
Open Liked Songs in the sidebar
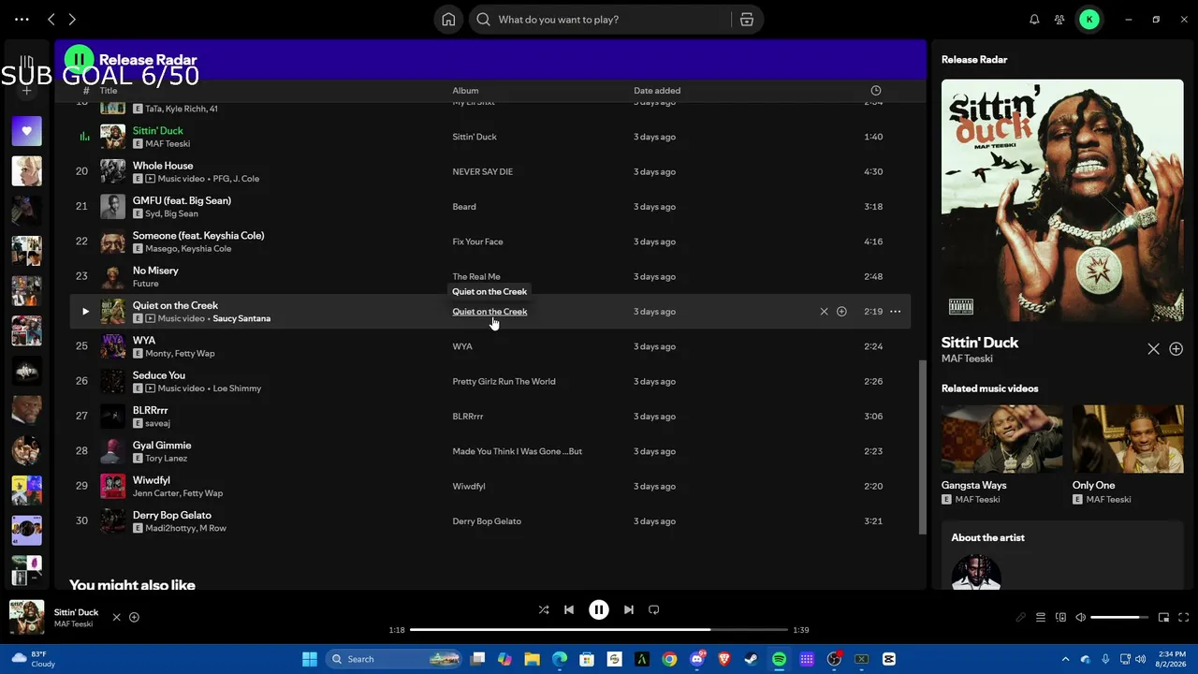click(x=26, y=131)
